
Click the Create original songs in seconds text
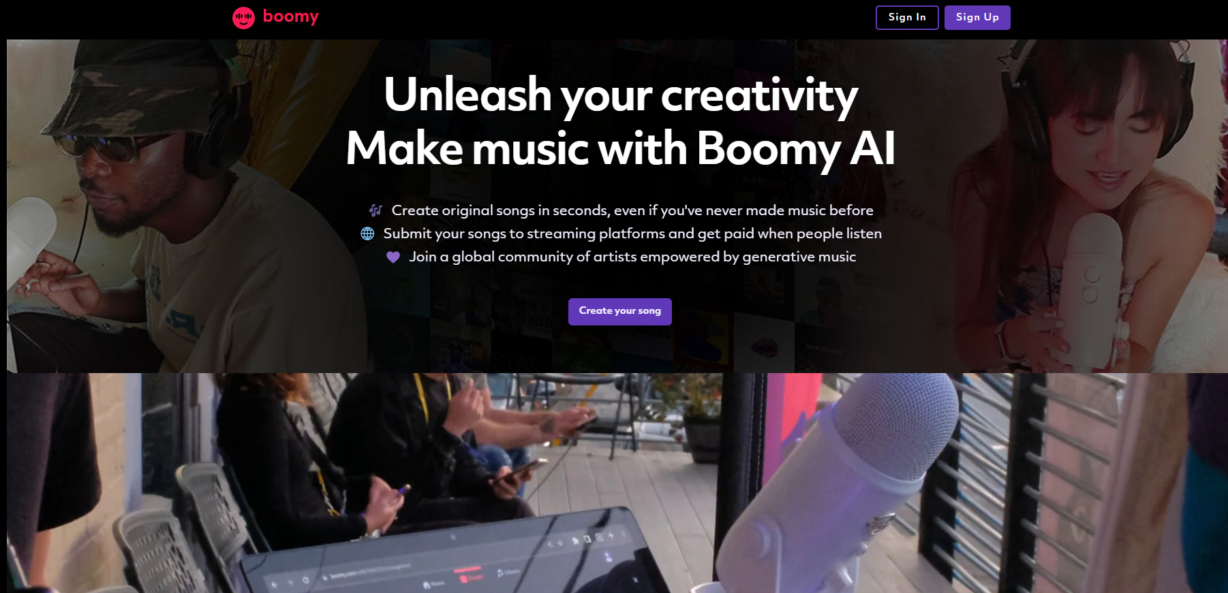pyautogui.click(x=632, y=210)
